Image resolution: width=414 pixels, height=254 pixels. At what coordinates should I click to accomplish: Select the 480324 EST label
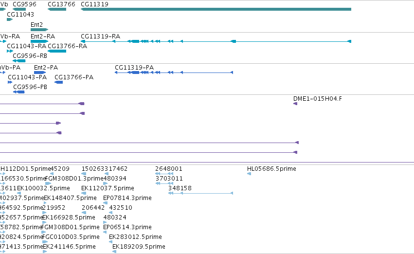(115, 218)
